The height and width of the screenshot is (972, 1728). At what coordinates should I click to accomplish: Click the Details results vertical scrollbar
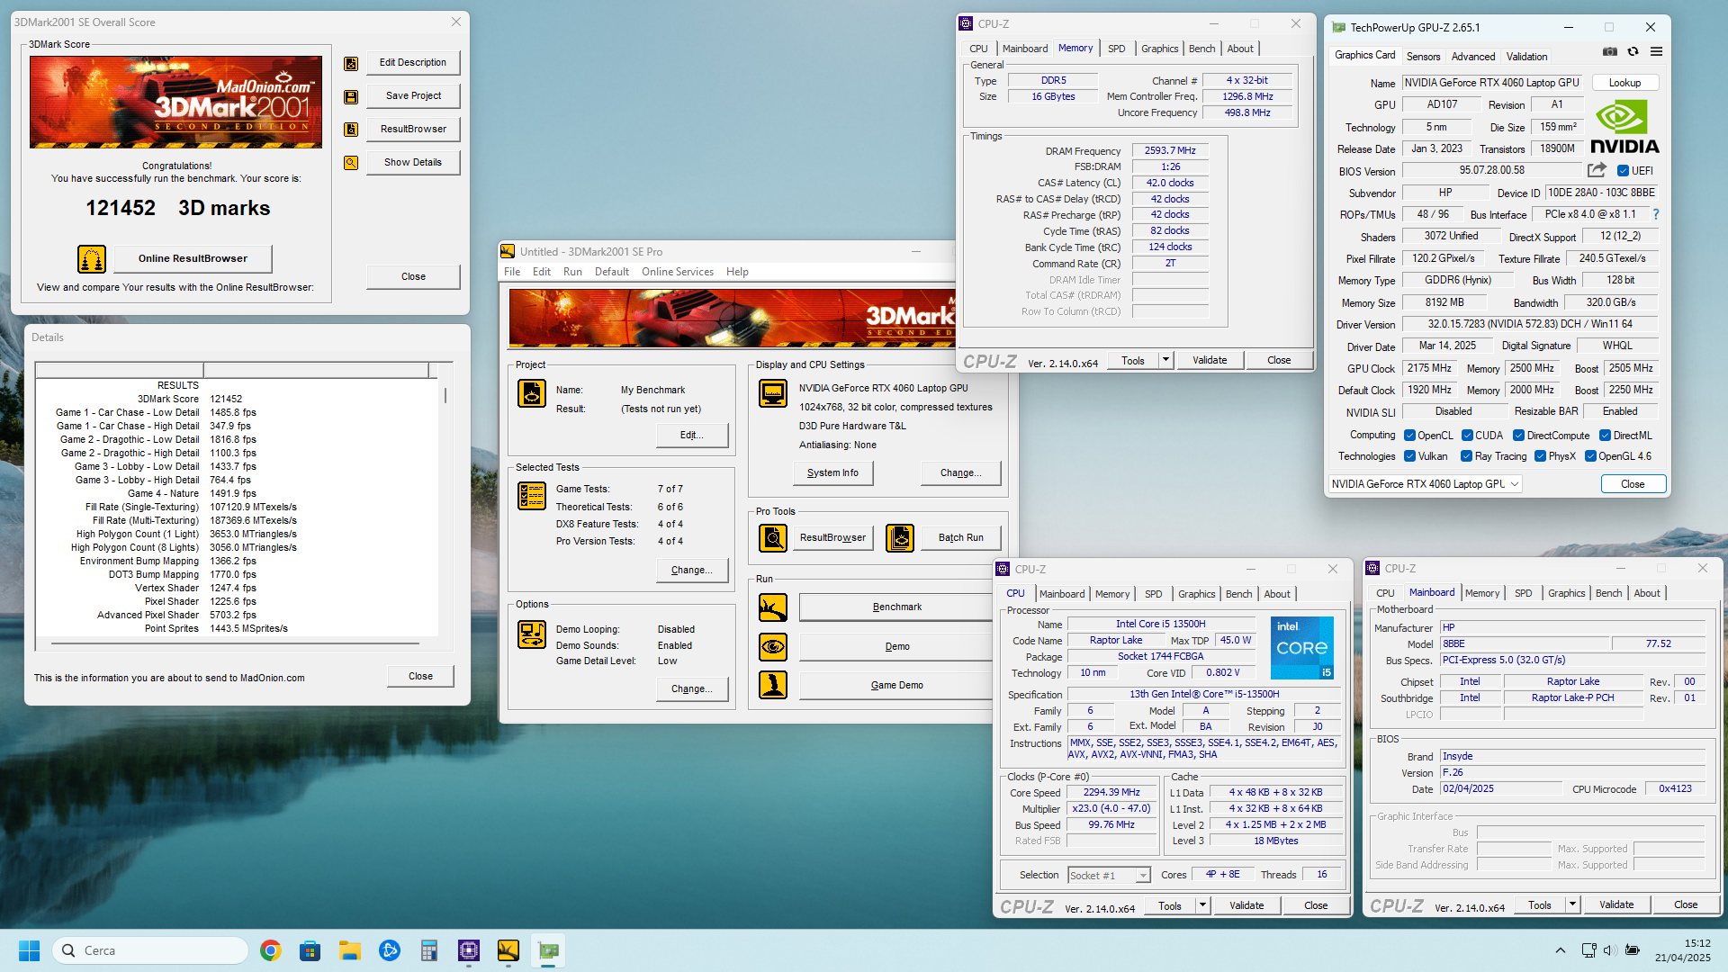[x=445, y=396]
